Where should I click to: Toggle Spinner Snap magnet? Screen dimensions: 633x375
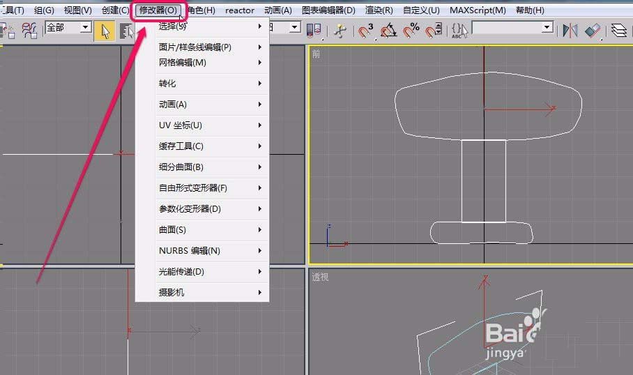click(x=434, y=31)
